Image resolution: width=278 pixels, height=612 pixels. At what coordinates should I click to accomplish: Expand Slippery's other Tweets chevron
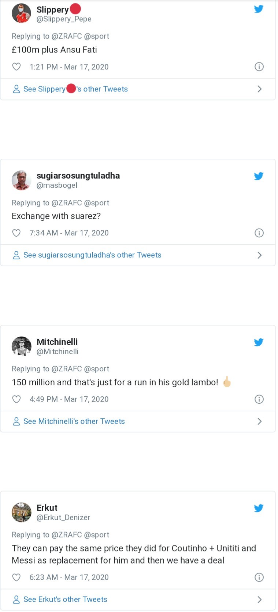[x=259, y=89]
